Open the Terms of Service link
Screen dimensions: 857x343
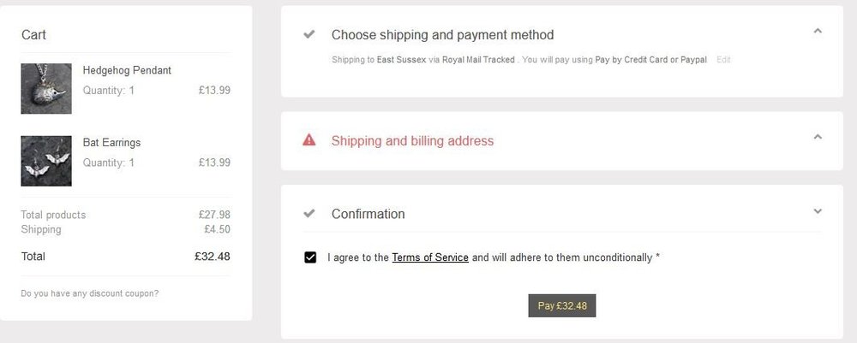tap(430, 257)
